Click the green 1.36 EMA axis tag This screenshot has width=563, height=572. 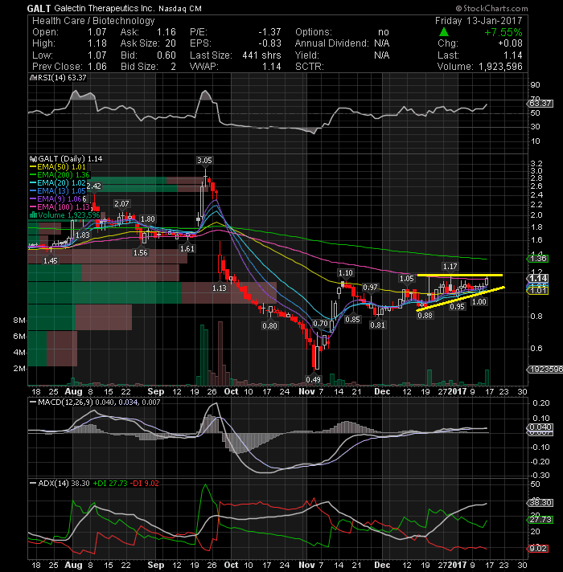[x=537, y=259]
